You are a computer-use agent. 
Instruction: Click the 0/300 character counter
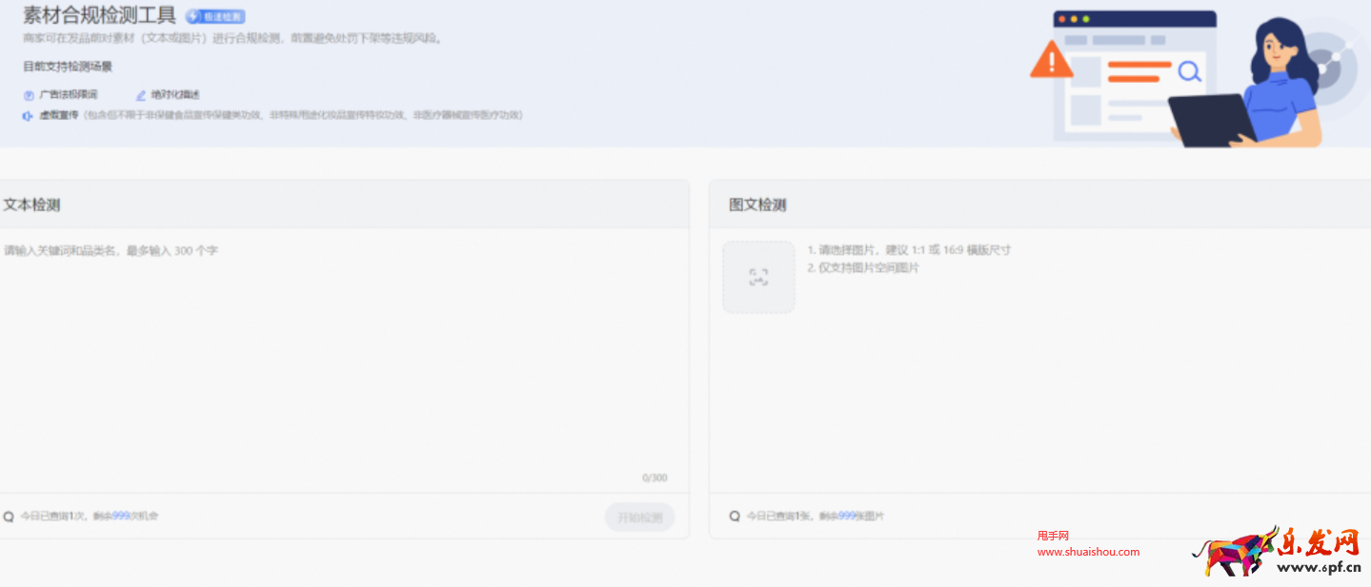coord(655,478)
